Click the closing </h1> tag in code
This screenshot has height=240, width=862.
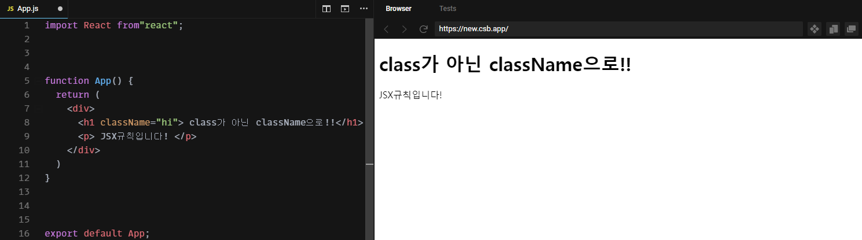[350, 123]
